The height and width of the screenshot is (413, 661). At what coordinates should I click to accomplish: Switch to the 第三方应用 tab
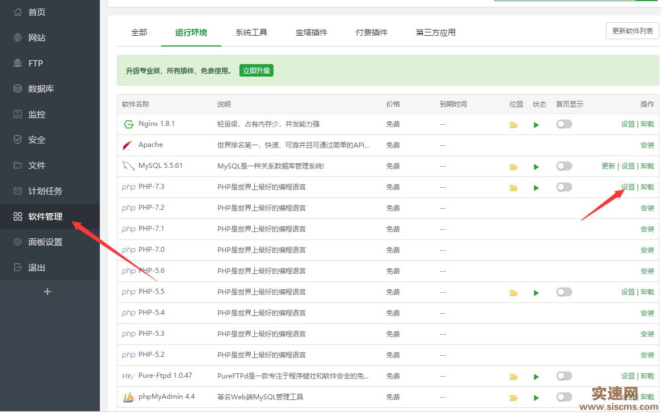point(436,32)
